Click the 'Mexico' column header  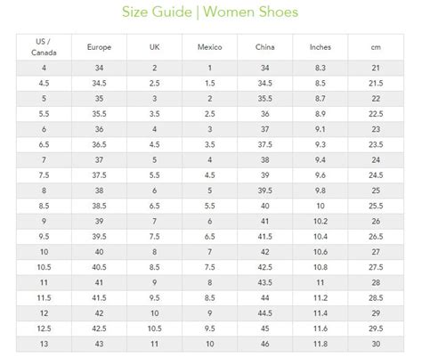(x=210, y=47)
